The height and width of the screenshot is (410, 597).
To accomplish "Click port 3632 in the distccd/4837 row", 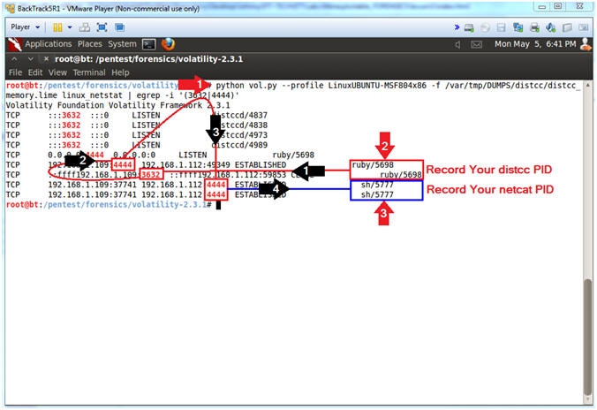I will (72, 115).
